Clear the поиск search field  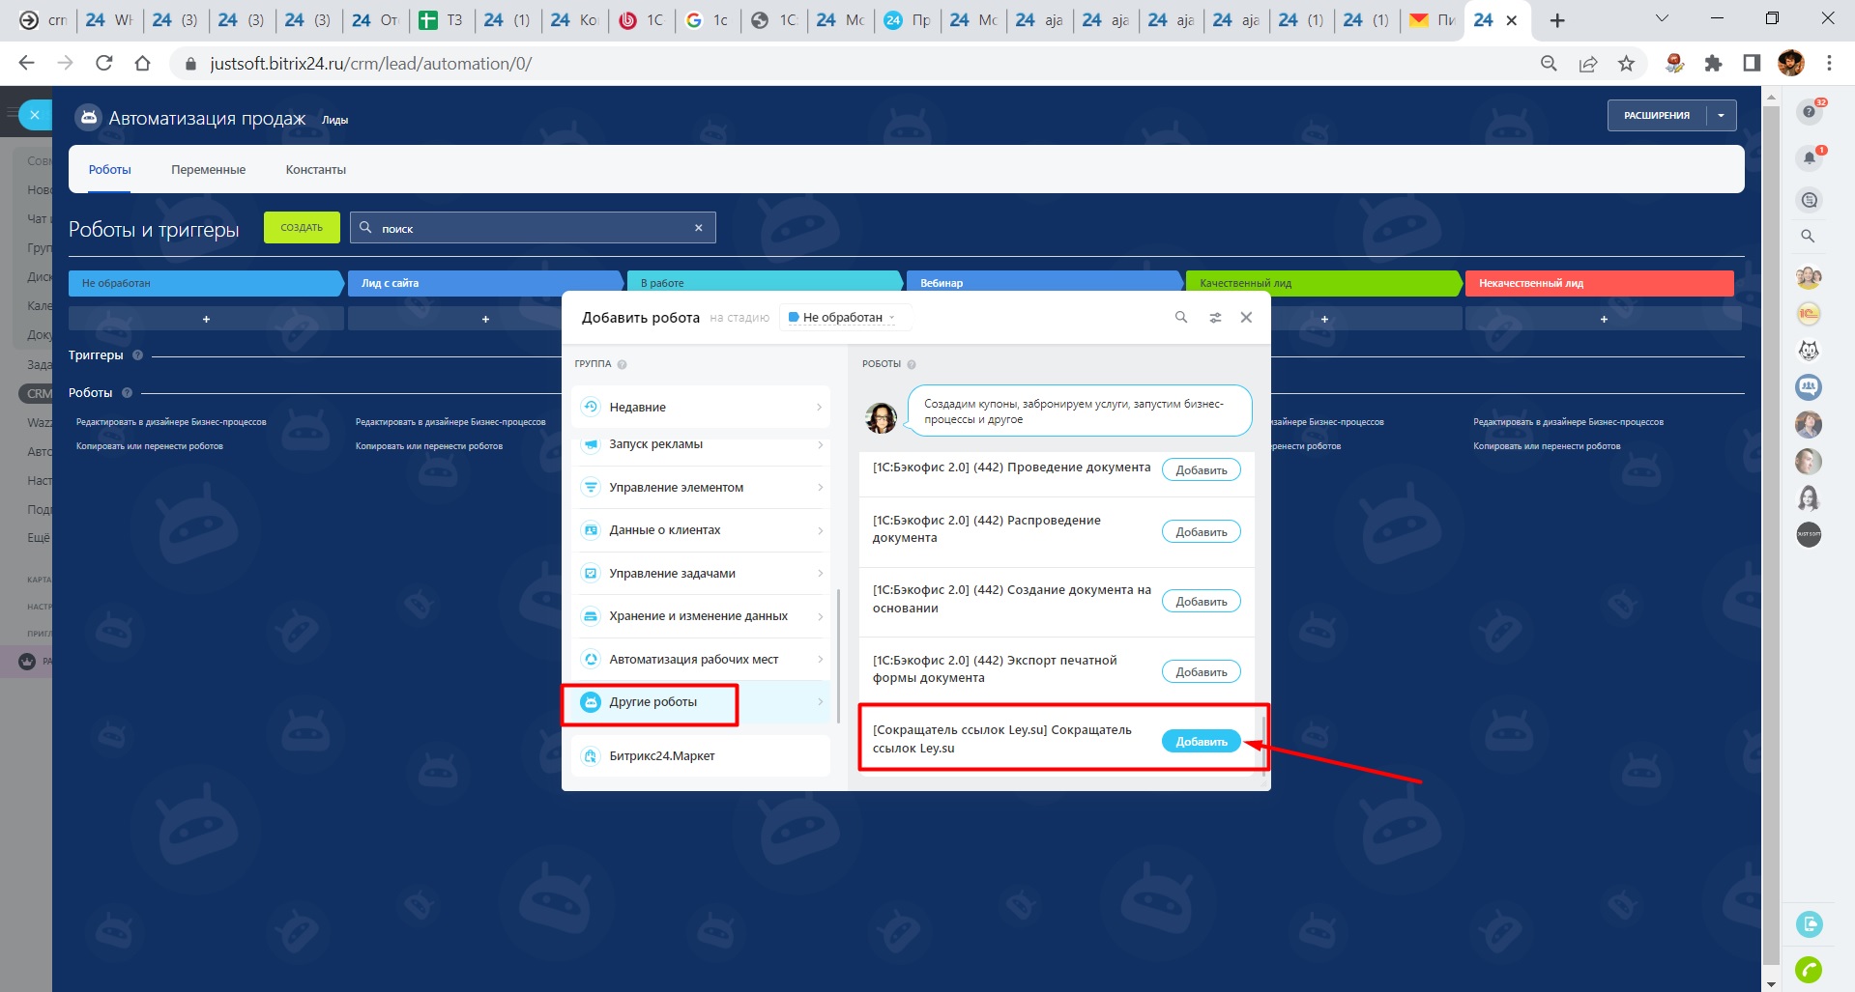698,228
